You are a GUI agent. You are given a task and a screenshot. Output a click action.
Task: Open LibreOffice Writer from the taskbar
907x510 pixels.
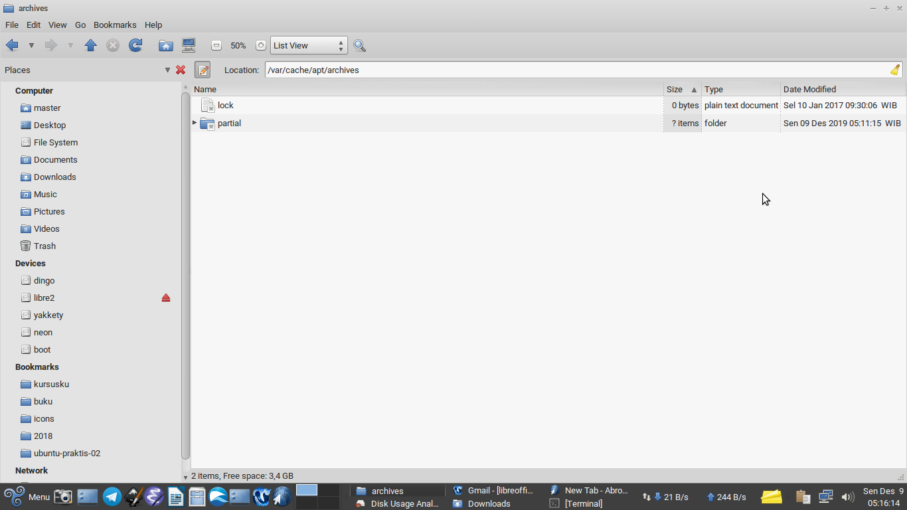(175, 497)
